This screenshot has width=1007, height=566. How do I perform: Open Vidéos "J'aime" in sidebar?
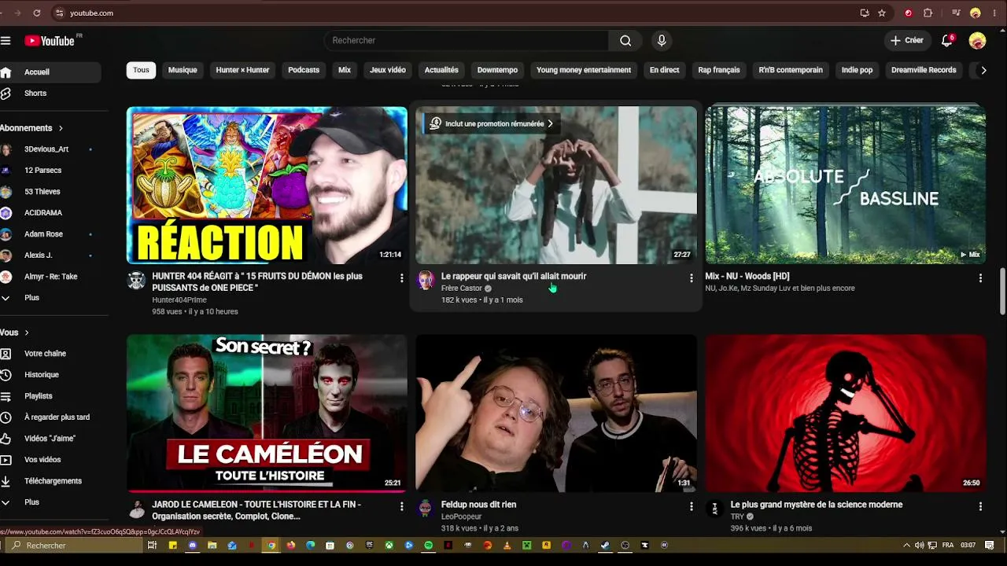pos(50,439)
